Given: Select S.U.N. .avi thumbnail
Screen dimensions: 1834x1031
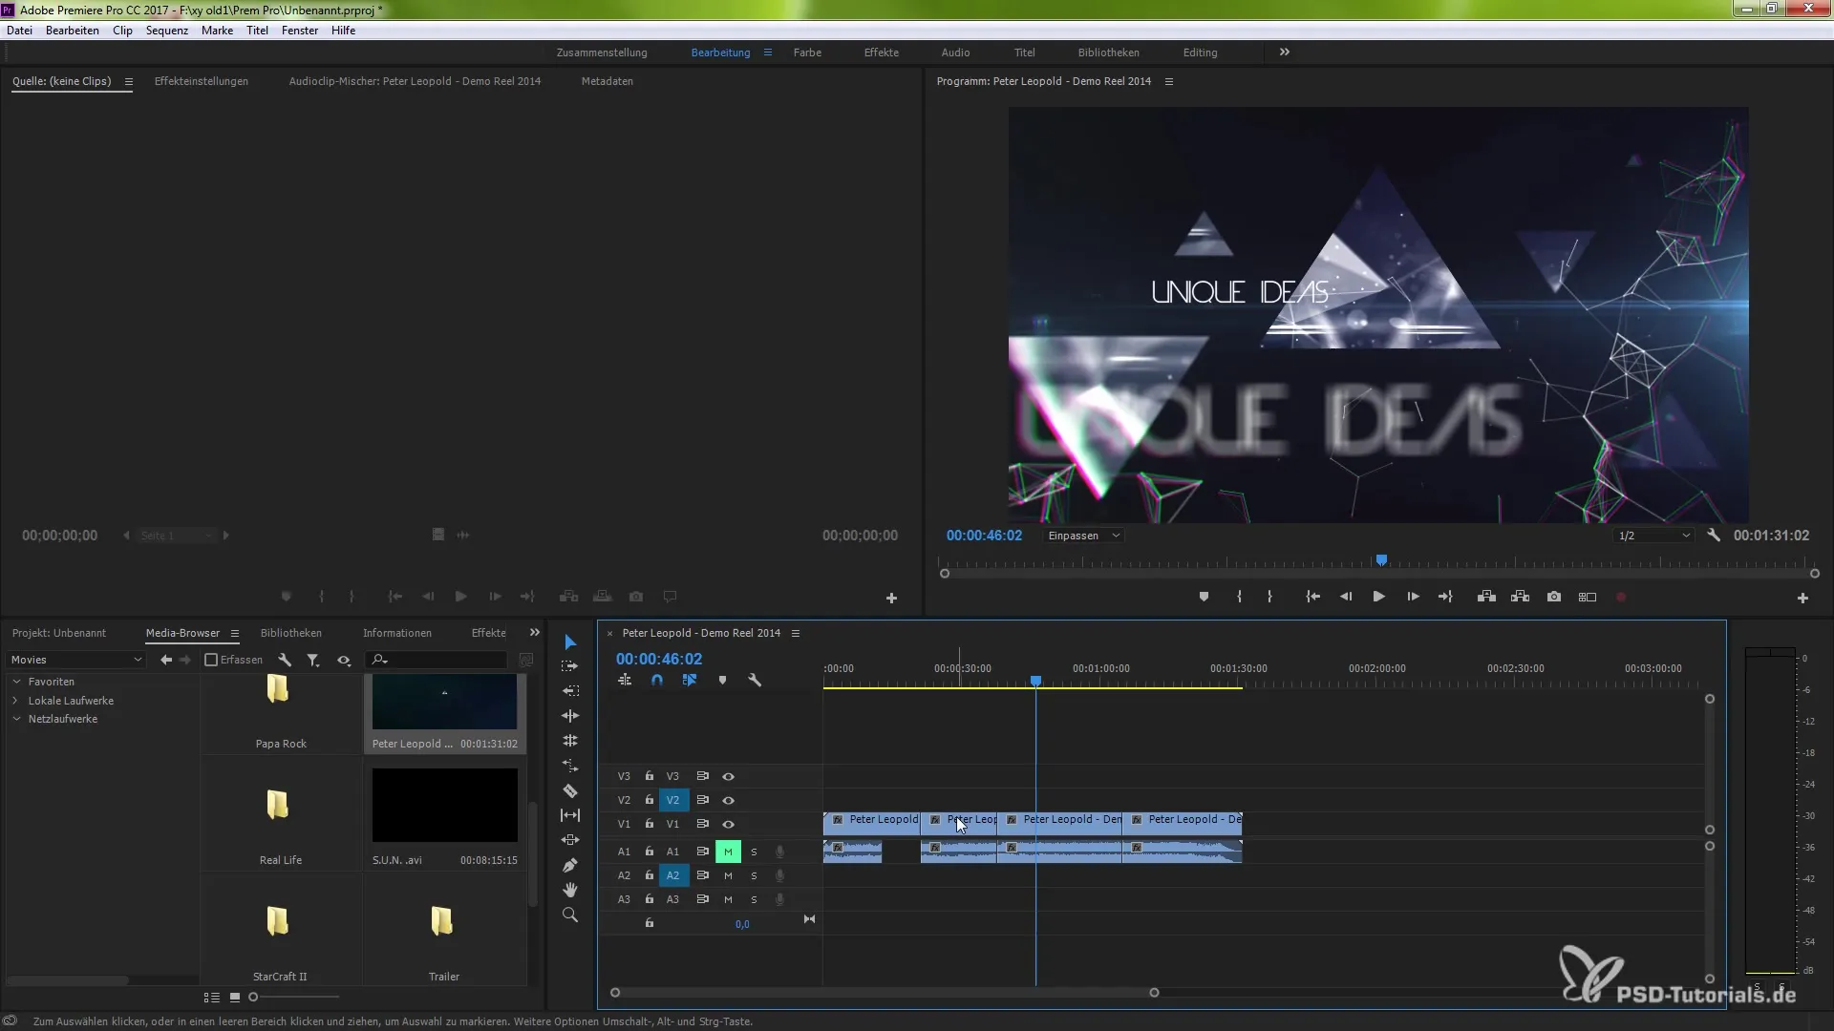Looking at the screenshot, I should tap(444, 805).
